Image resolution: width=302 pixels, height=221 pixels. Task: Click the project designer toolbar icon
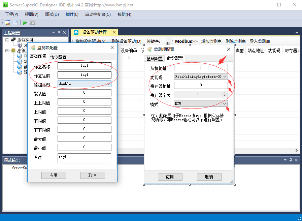tap(7, 23)
